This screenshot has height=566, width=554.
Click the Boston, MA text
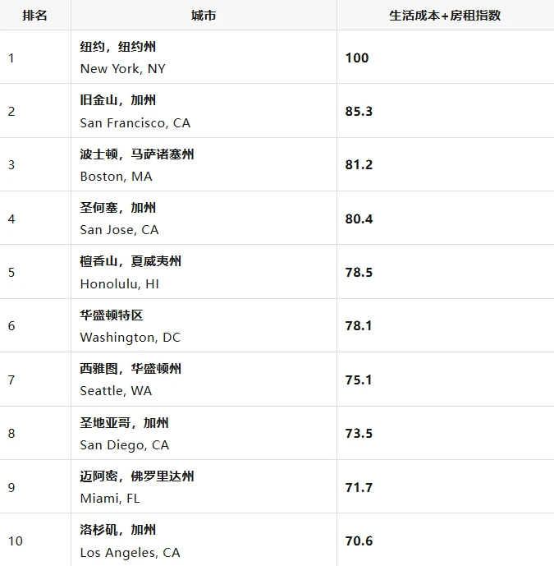tap(116, 177)
